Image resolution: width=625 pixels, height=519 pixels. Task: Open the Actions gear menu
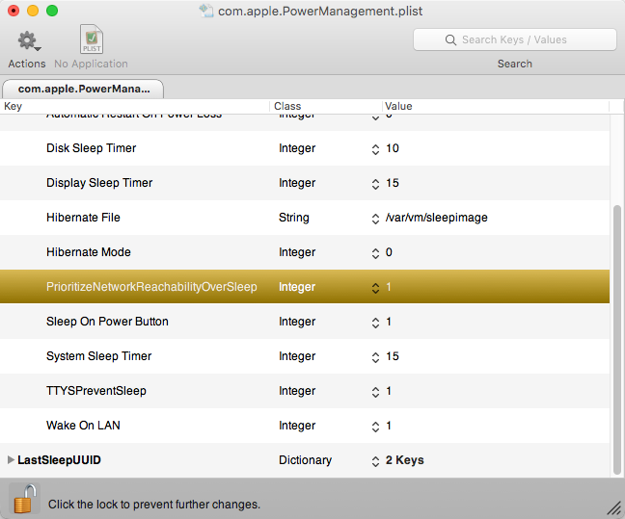(29, 41)
